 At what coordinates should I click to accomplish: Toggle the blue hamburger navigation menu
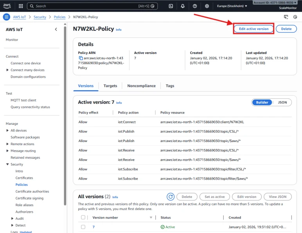6,17
